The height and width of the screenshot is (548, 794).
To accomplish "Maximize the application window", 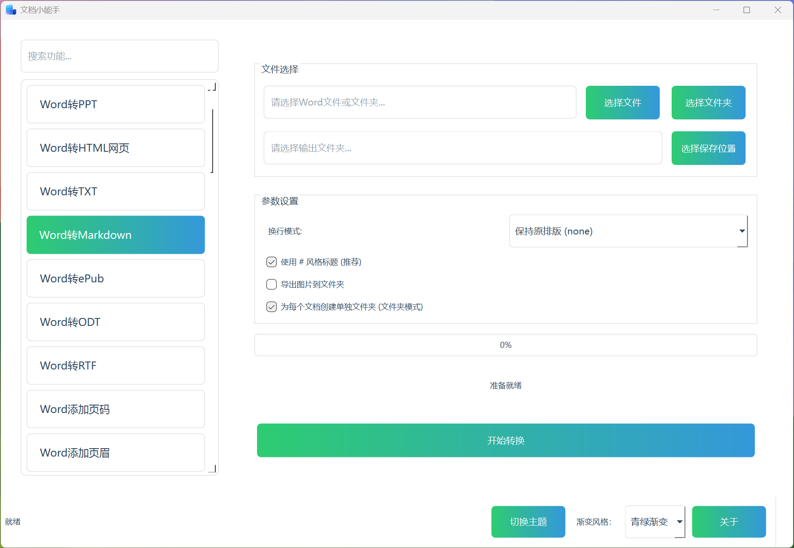I will coord(746,10).
